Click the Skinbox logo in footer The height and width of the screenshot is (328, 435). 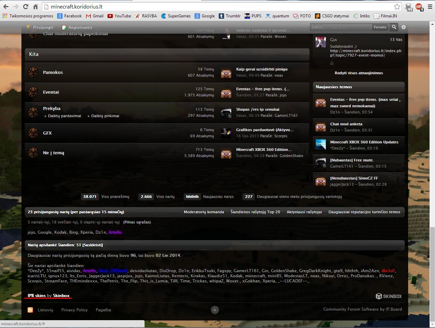[389, 296]
